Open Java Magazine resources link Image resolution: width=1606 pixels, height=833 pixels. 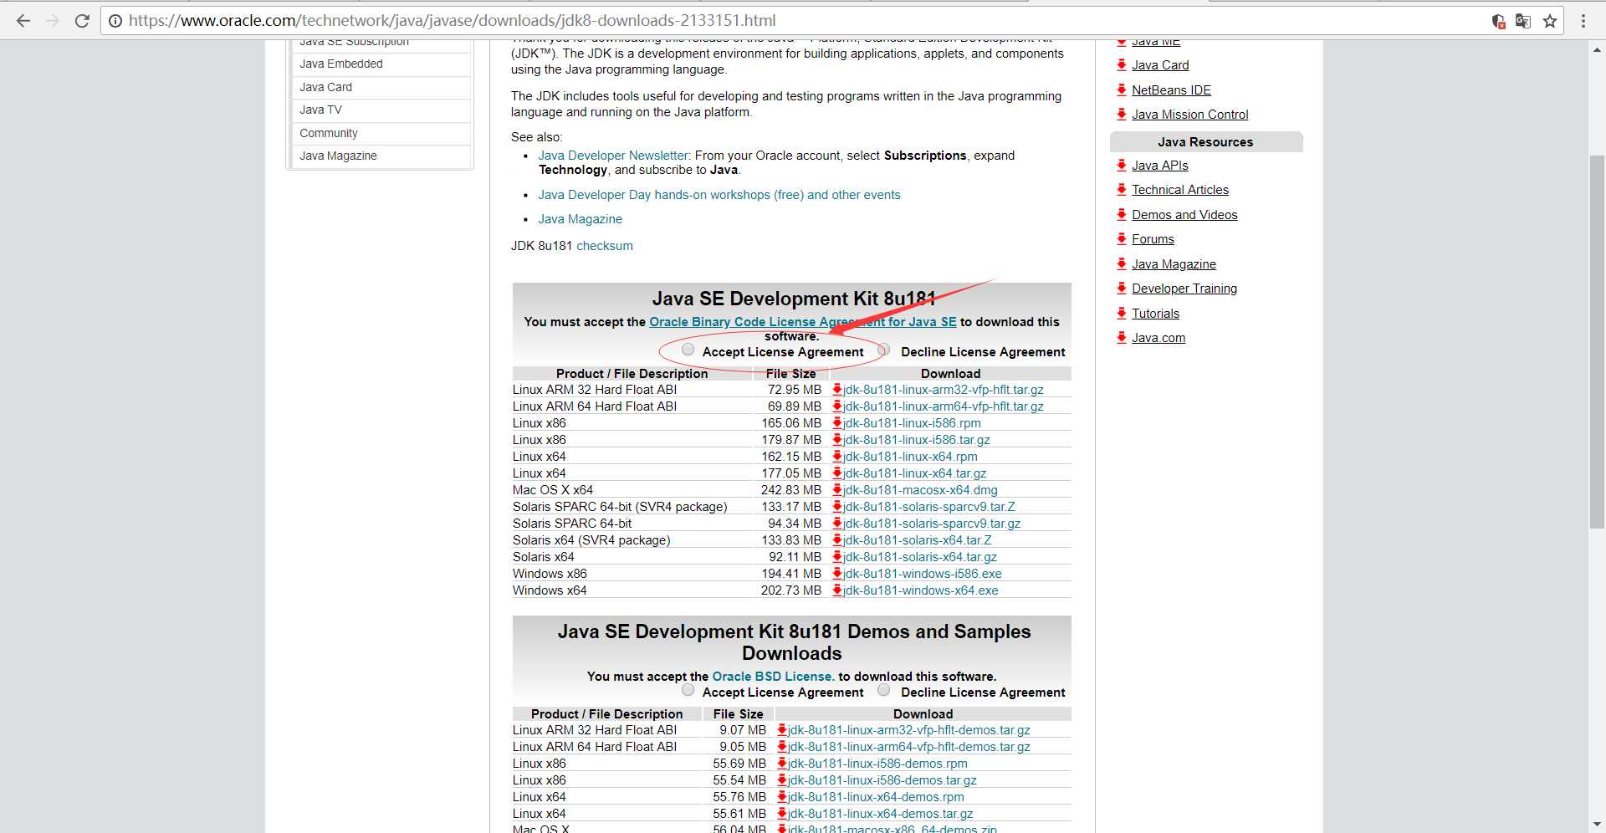click(x=1174, y=264)
